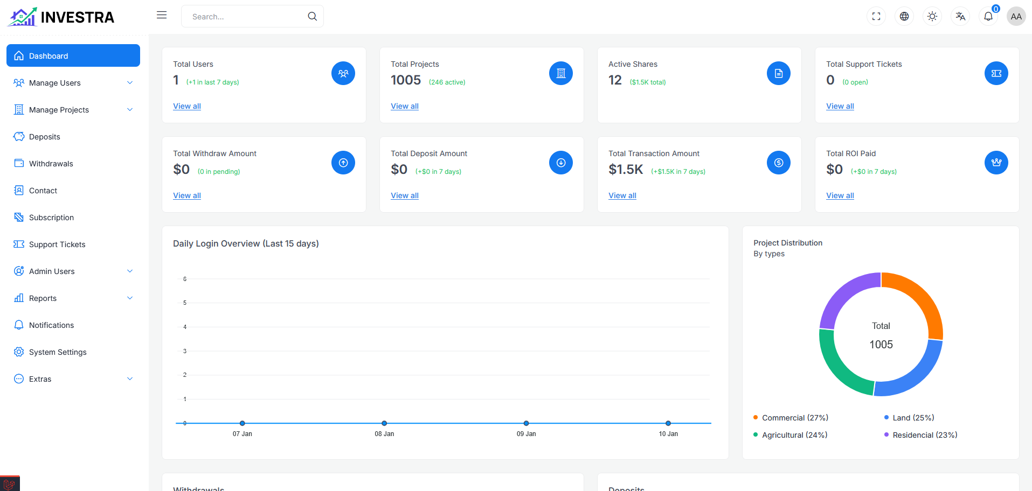Click the search magnifier icon
The height and width of the screenshot is (491, 1032).
pyautogui.click(x=313, y=16)
